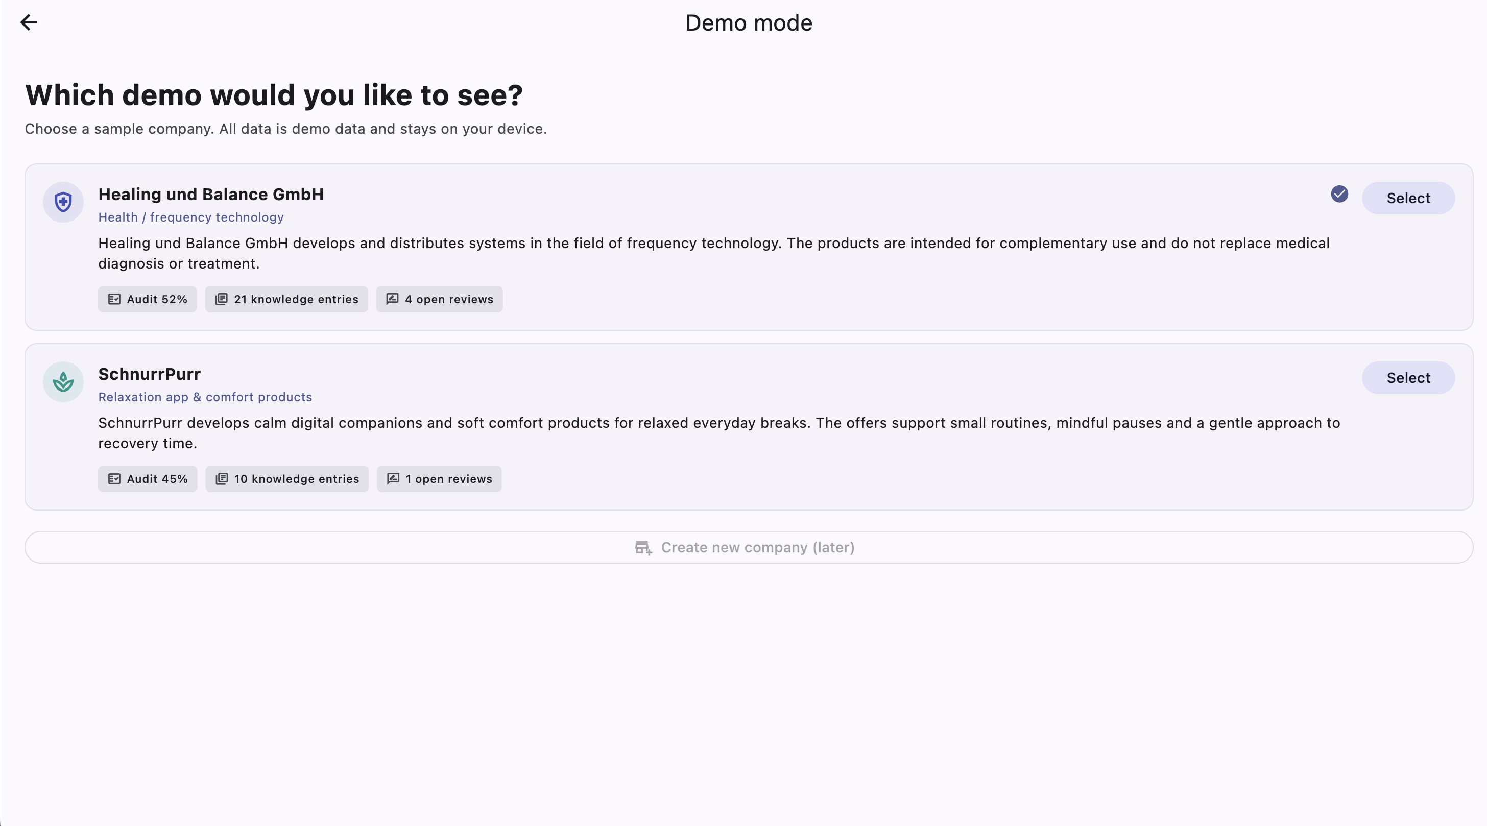Click the Audit 52% checklist icon

tap(114, 299)
